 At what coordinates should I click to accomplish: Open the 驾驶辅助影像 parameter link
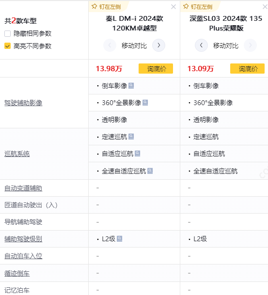tap(23, 103)
